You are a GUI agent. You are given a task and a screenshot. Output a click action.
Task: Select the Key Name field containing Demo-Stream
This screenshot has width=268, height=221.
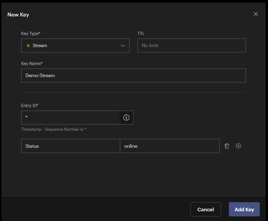point(133,75)
